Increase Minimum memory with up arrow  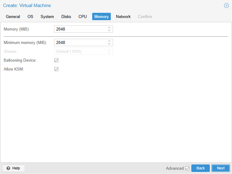point(109,41)
